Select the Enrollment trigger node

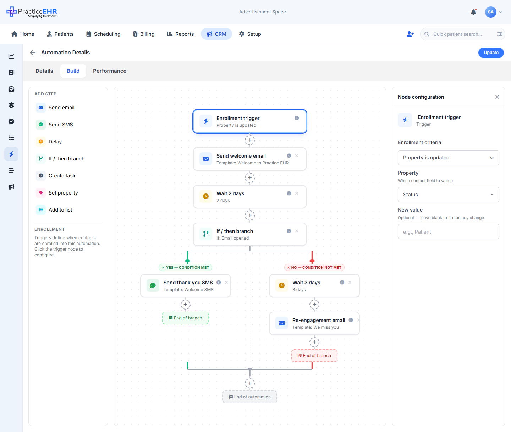coord(249,121)
